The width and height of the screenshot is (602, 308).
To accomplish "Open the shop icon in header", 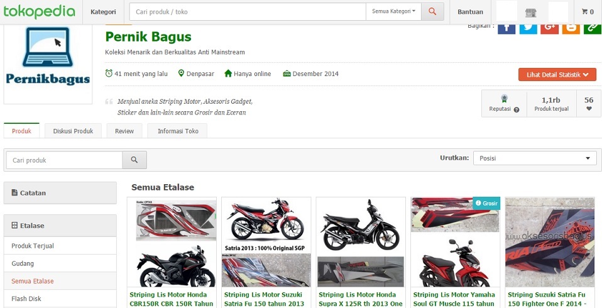I will [530, 13].
